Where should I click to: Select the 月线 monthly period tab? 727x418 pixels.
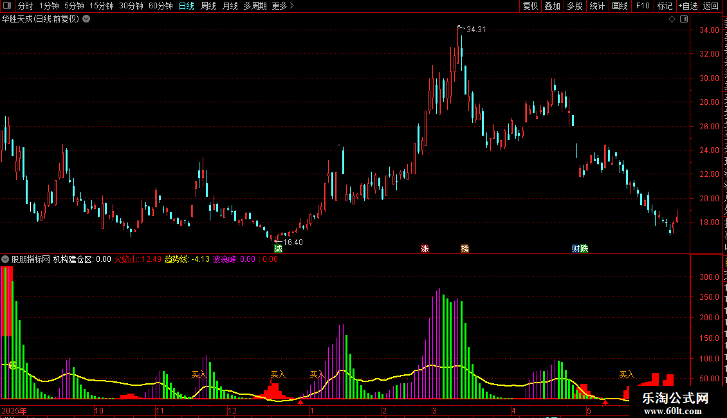(x=230, y=6)
